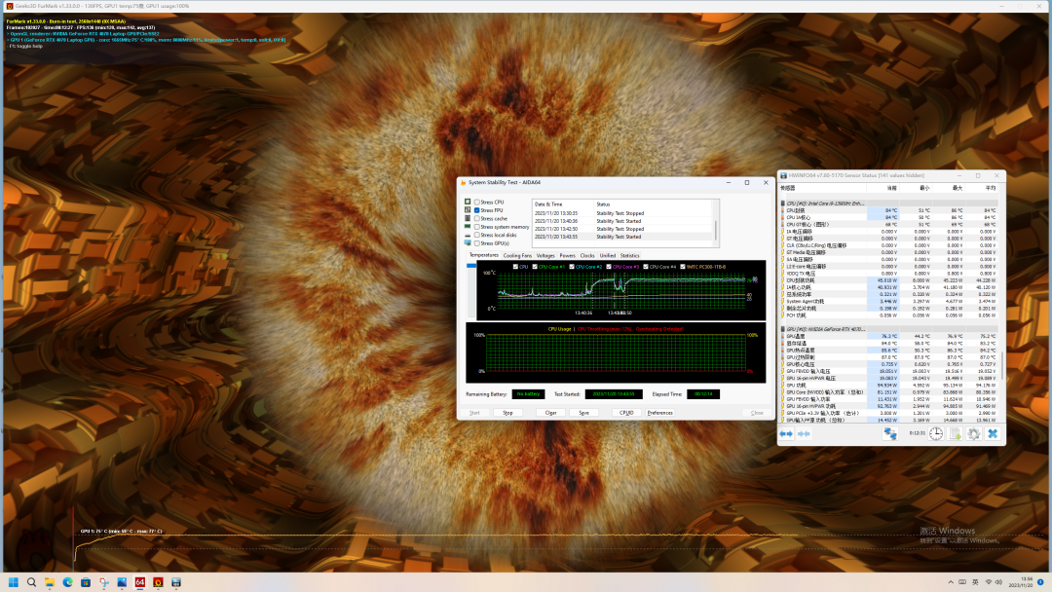
Task: Collapse the CPU [#0] Intel Core sensor group
Action: [x=783, y=203]
